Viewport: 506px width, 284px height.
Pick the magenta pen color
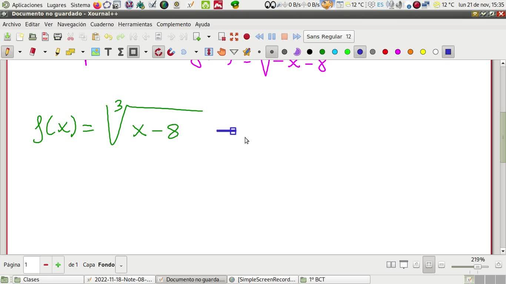point(398,52)
